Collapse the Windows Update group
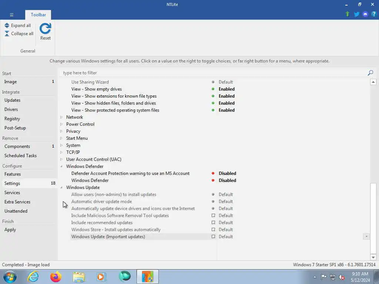This screenshot has width=379, height=284. [x=61, y=187]
